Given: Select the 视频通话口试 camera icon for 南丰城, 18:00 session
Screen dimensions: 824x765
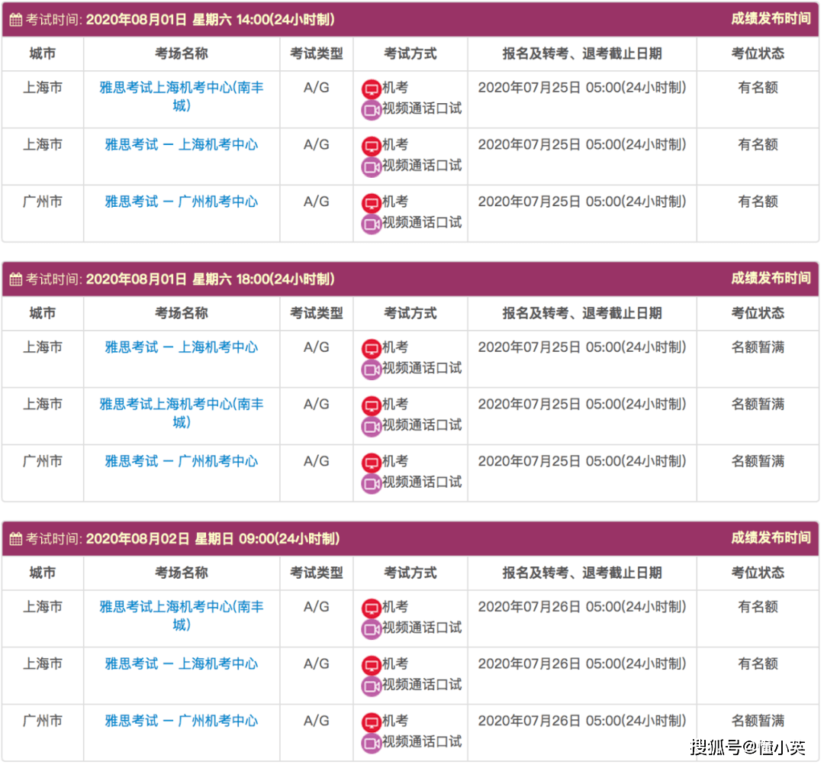Looking at the screenshot, I should 372,427.
